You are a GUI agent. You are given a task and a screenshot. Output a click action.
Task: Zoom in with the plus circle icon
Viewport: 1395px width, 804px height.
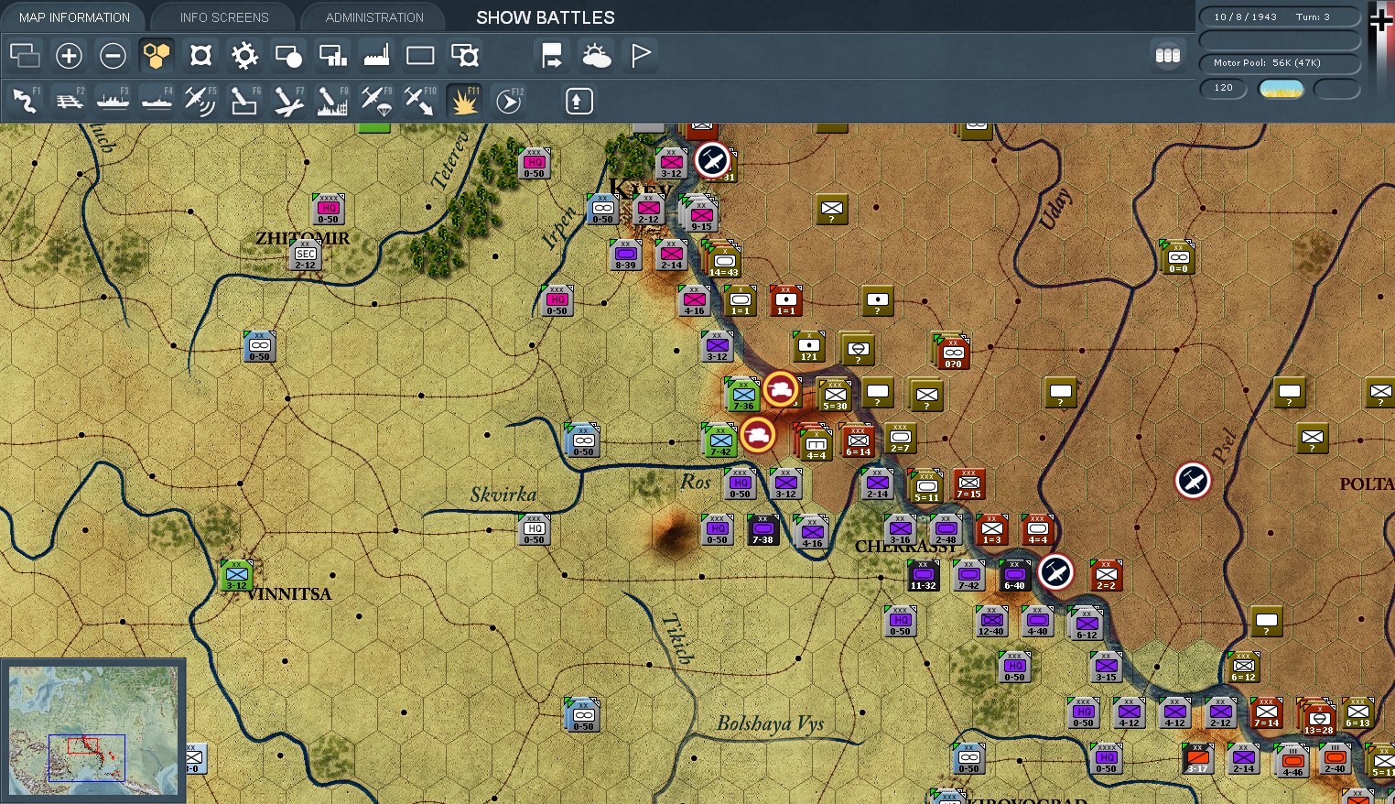69,56
